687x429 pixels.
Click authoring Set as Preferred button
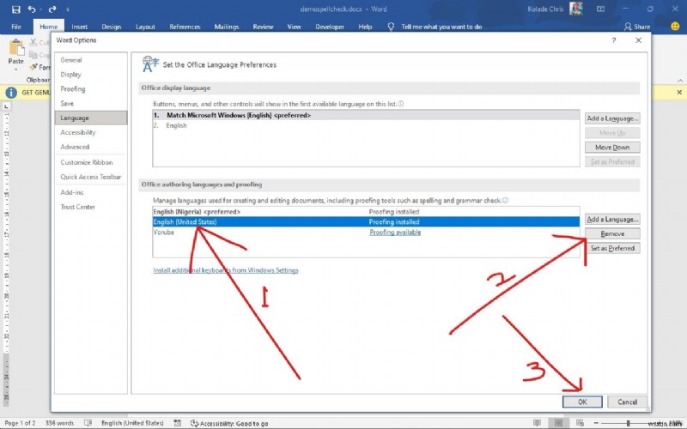coord(612,248)
